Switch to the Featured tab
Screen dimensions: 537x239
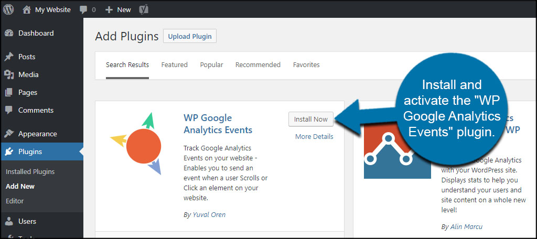click(x=174, y=64)
